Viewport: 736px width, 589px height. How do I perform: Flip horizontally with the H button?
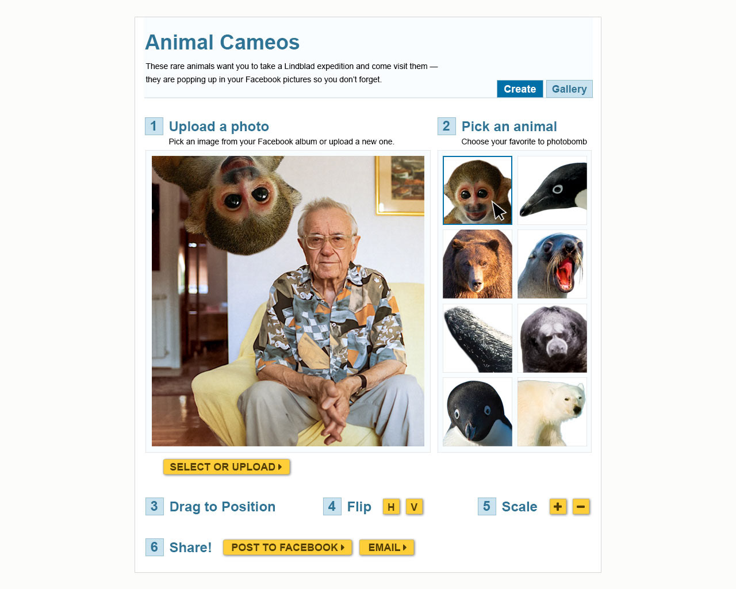tap(391, 507)
